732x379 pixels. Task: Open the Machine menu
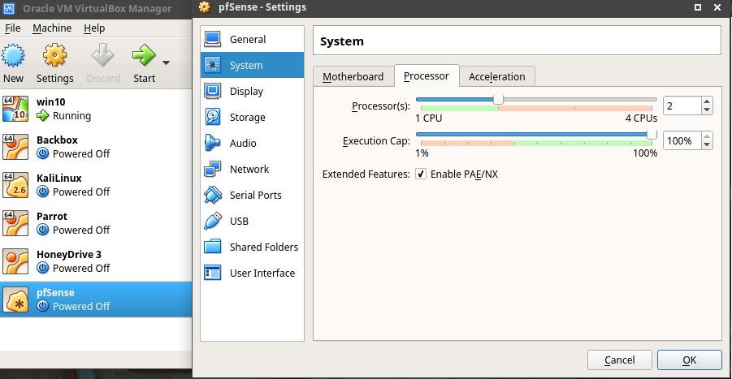point(52,28)
